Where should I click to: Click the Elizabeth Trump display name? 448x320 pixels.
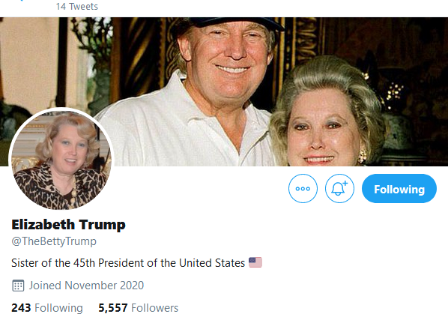[x=69, y=225]
